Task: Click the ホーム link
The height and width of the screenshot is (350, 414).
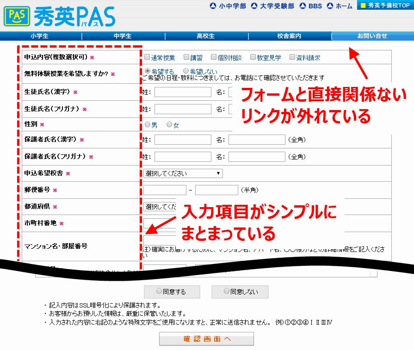Action: (340, 6)
